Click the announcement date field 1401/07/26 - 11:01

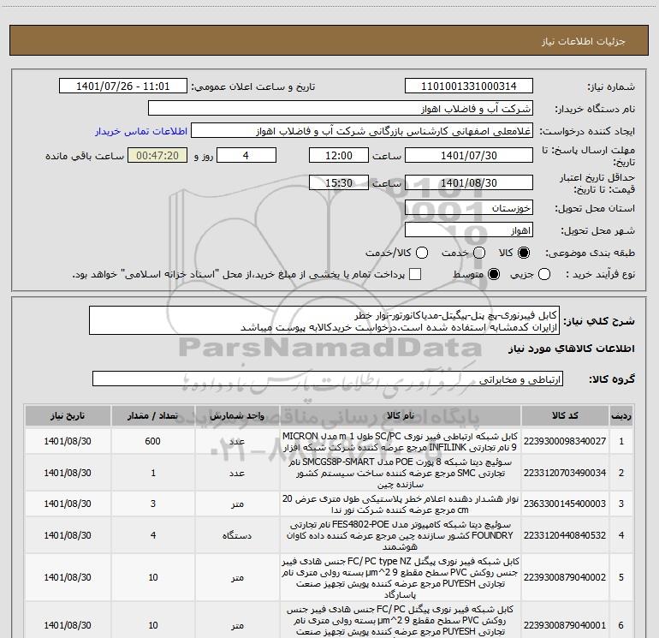coord(122,86)
